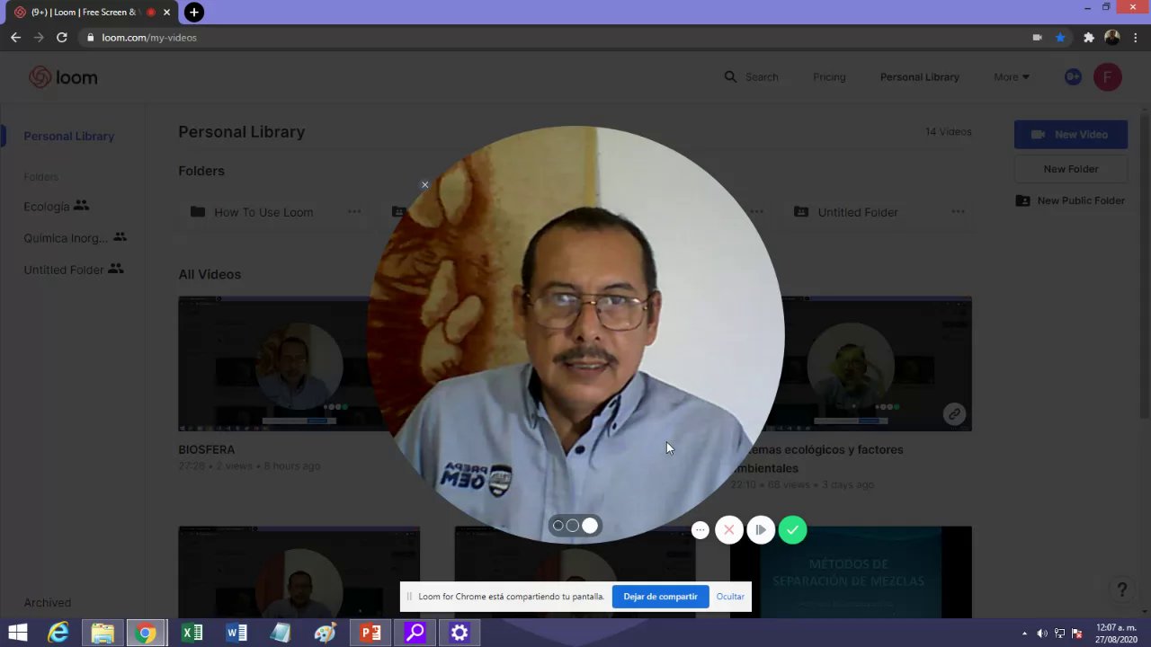Open PowerPoint from the taskbar

(x=370, y=633)
